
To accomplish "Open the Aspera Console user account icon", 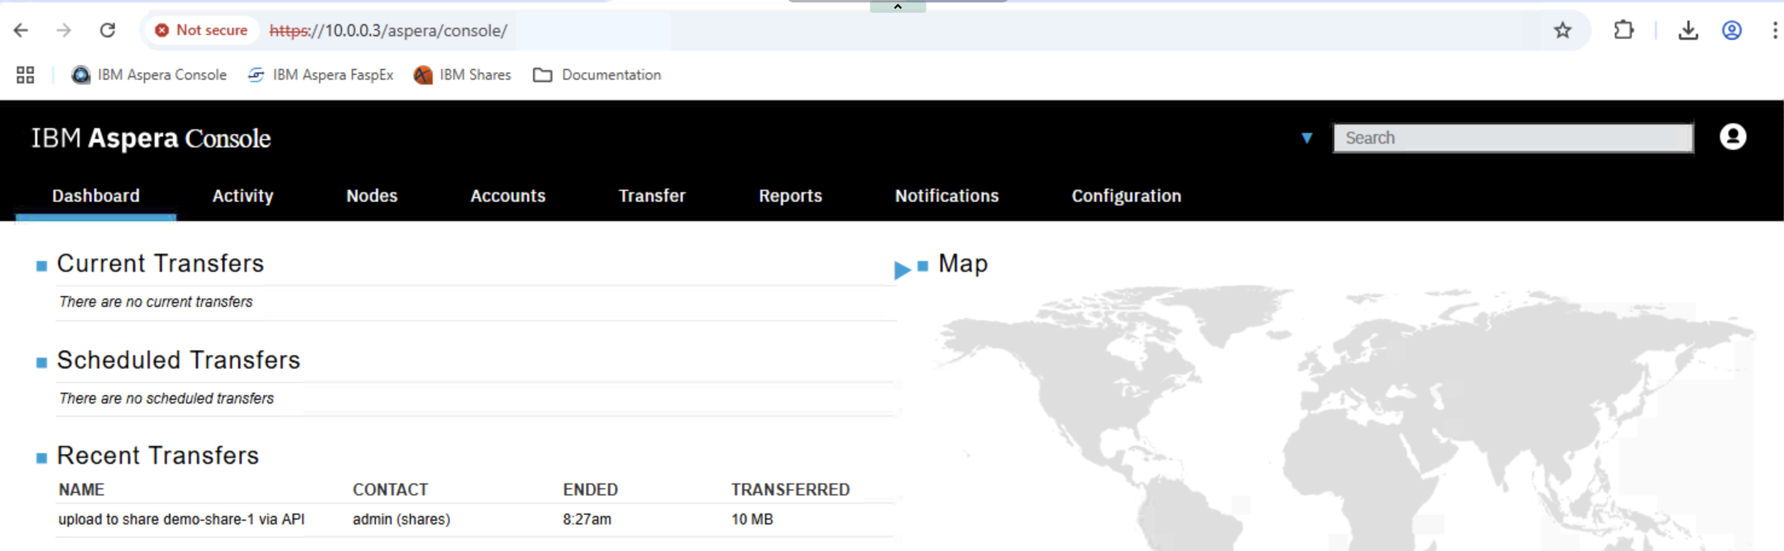I will point(1732,137).
